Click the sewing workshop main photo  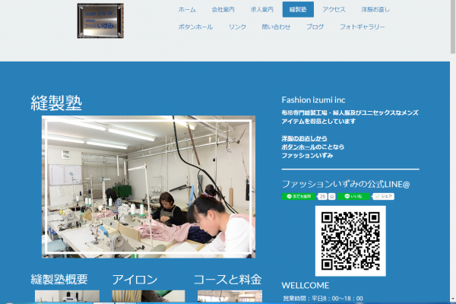[148, 186]
